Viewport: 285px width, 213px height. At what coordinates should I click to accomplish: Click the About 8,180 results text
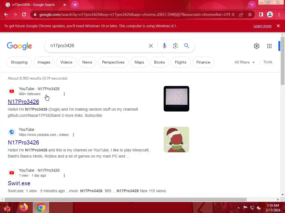38,78
